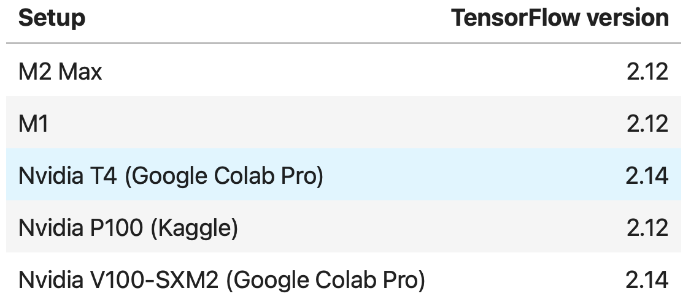Click "(Google Colab Pro)" in the V100-SXM2 row

(x=325, y=281)
